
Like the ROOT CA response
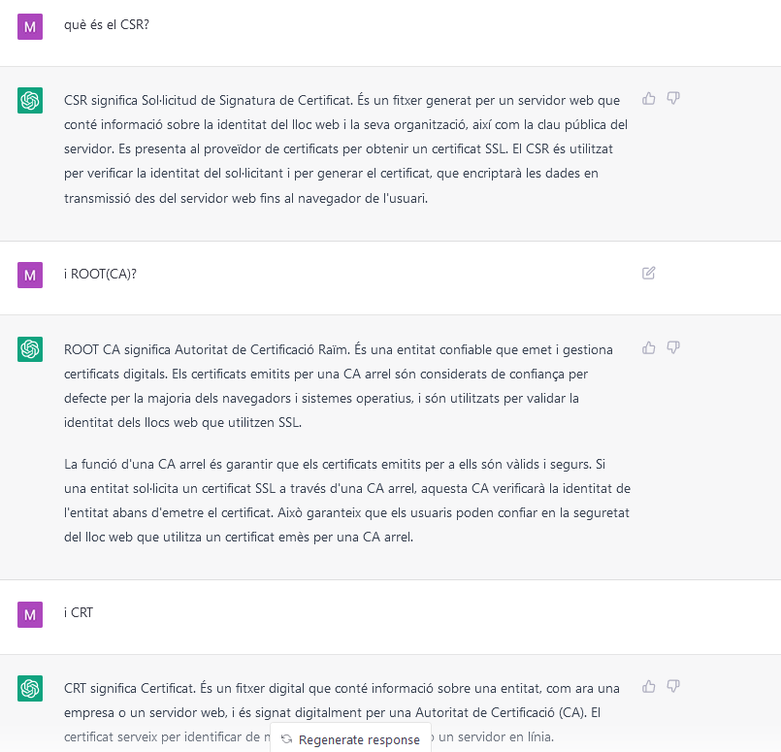(x=649, y=346)
